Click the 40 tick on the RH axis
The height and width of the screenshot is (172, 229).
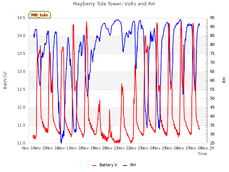click(212, 116)
